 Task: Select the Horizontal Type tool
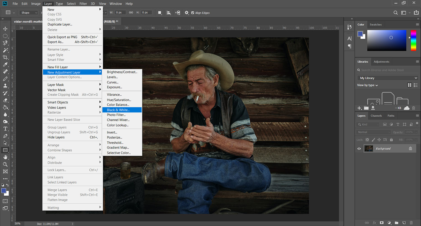pyautogui.click(x=5, y=128)
